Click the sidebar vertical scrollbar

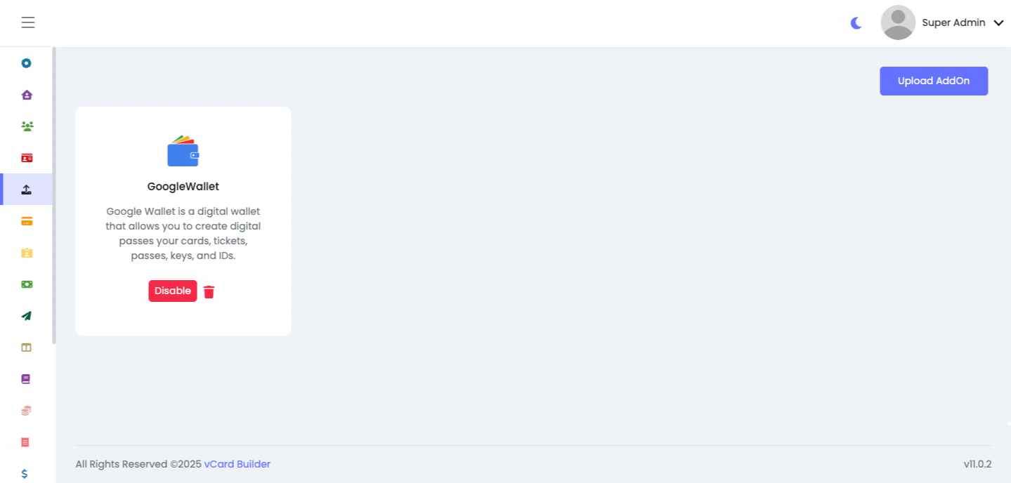pyautogui.click(x=54, y=195)
